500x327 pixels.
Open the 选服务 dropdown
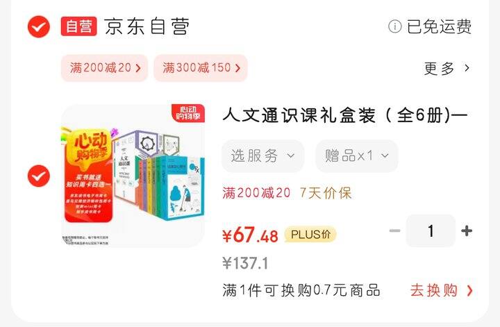coord(262,156)
